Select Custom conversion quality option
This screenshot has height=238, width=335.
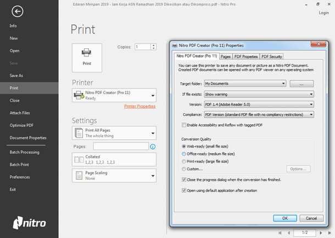click(x=184, y=169)
